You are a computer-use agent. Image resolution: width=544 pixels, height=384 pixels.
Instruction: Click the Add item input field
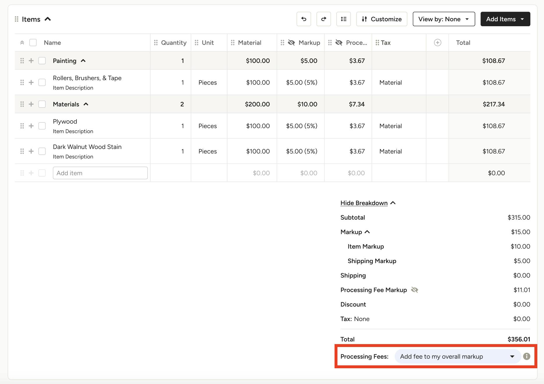100,173
